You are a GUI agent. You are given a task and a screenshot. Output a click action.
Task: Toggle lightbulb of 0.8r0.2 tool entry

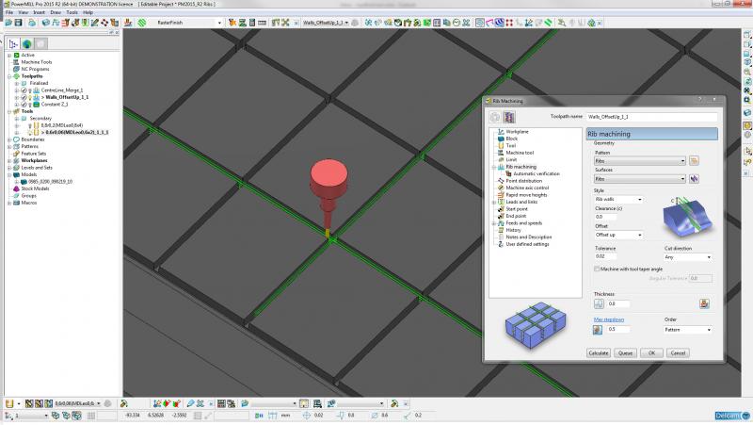click(x=30, y=125)
